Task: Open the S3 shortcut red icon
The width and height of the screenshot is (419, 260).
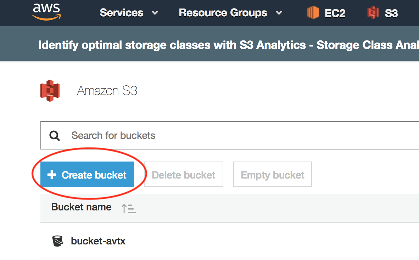Action: (x=373, y=13)
